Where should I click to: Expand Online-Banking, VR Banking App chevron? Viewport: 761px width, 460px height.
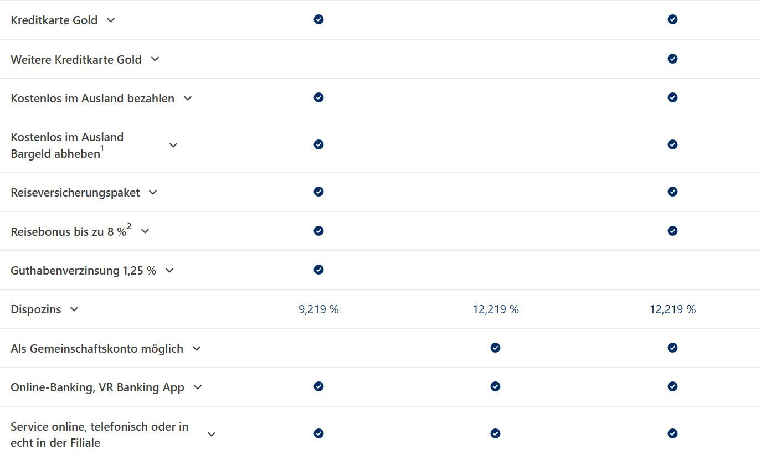[198, 387]
